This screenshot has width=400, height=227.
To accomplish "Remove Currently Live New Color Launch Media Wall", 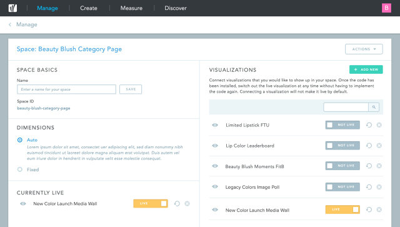I will 187,203.
